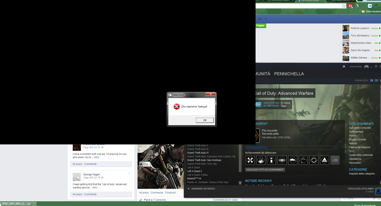Select Grand Theft Auto IV in library
Viewport: 381px width, 206px height.
point(198,153)
